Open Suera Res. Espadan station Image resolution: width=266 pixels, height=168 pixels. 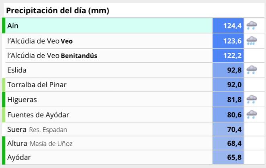[37, 130]
